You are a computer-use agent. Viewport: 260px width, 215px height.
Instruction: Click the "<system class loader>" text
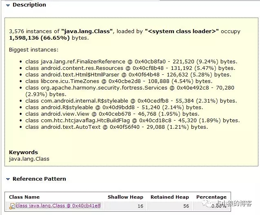point(182,31)
